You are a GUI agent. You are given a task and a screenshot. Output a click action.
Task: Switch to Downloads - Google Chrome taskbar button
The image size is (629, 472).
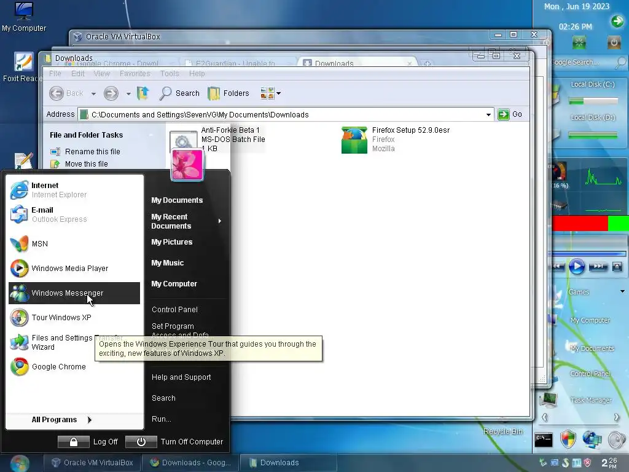pos(190,463)
